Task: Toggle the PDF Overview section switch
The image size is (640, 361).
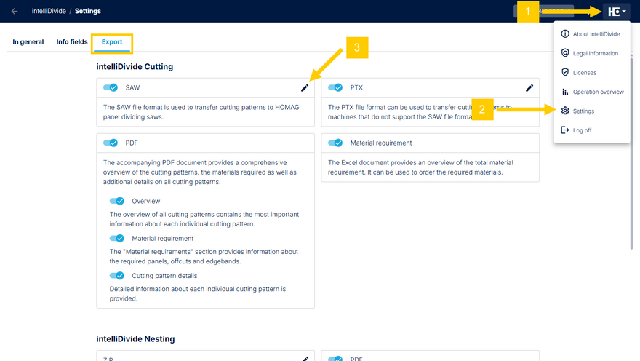Action: click(x=117, y=201)
